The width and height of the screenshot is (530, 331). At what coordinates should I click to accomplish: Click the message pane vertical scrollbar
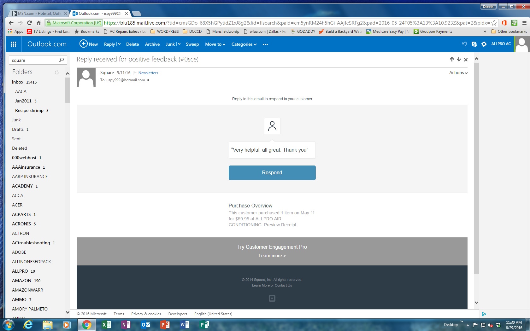click(476, 167)
